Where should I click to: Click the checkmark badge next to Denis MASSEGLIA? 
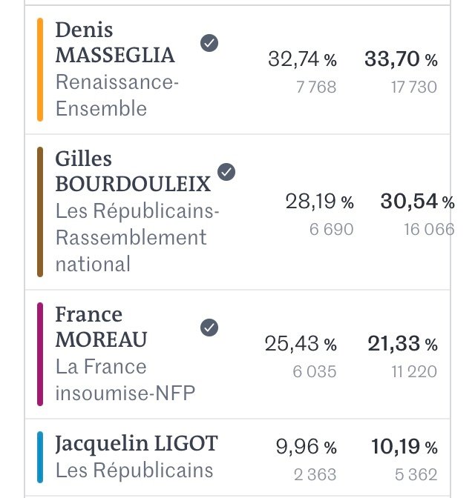[x=209, y=43]
